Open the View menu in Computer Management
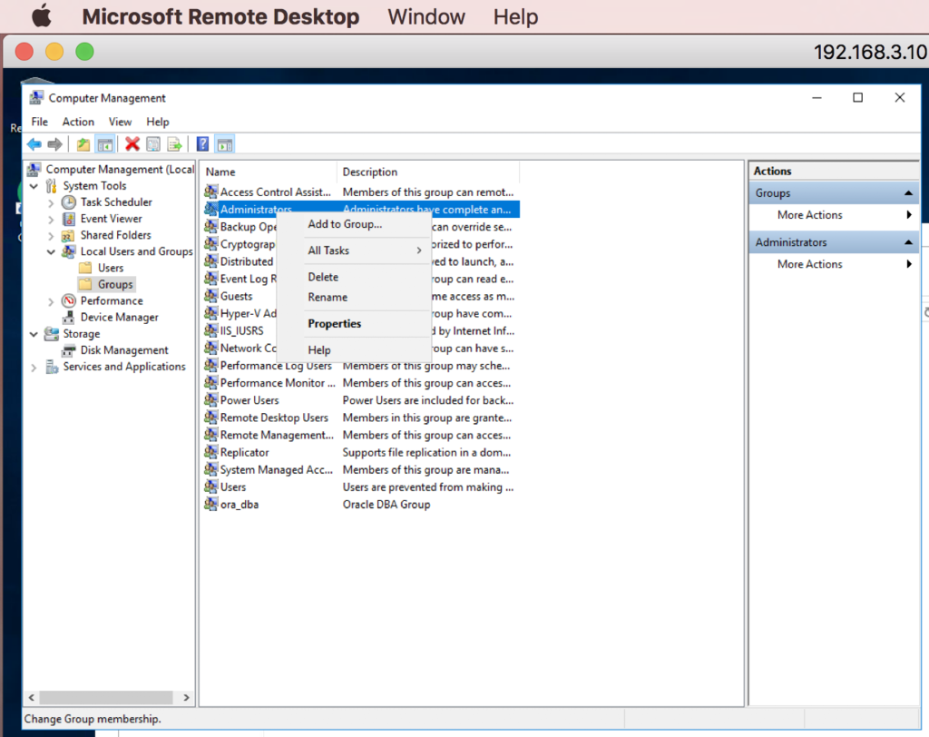Viewport: 929px width, 737px height. pyautogui.click(x=121, y=122)
